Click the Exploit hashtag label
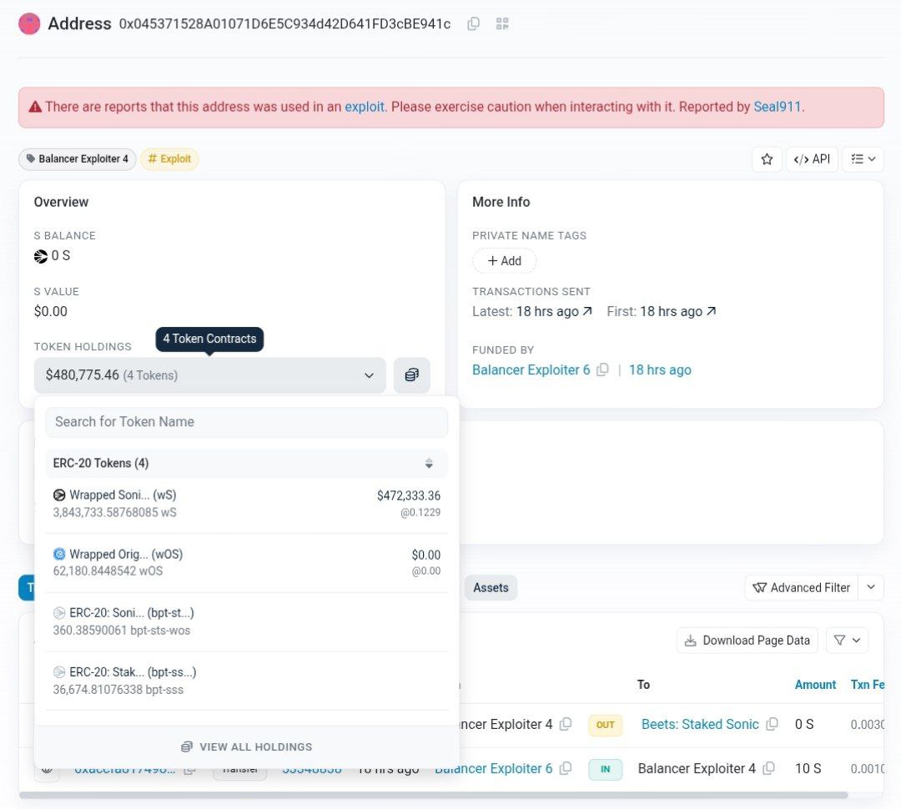Viewport: 901px width, 809px height. coord(169,159)
